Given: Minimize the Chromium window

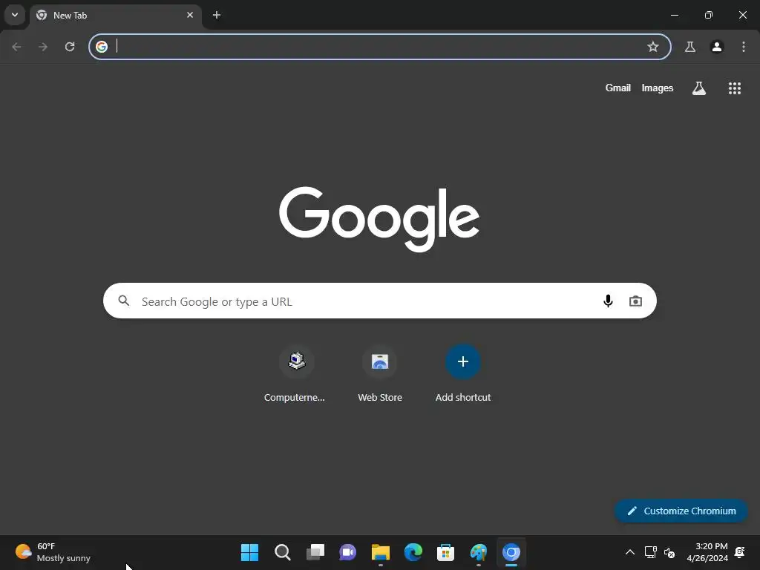Looking at the screenshot, I should pyautogui.click(x=674, y=15).
